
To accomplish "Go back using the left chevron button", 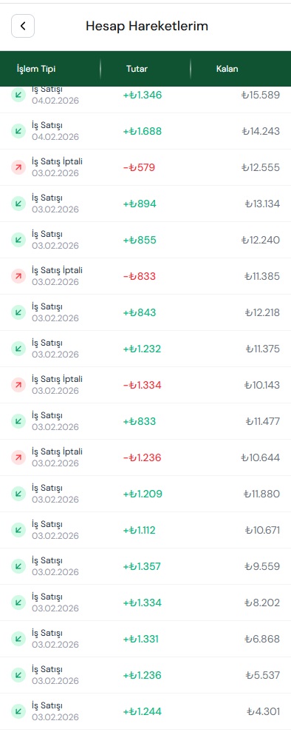I will [23, 26].
